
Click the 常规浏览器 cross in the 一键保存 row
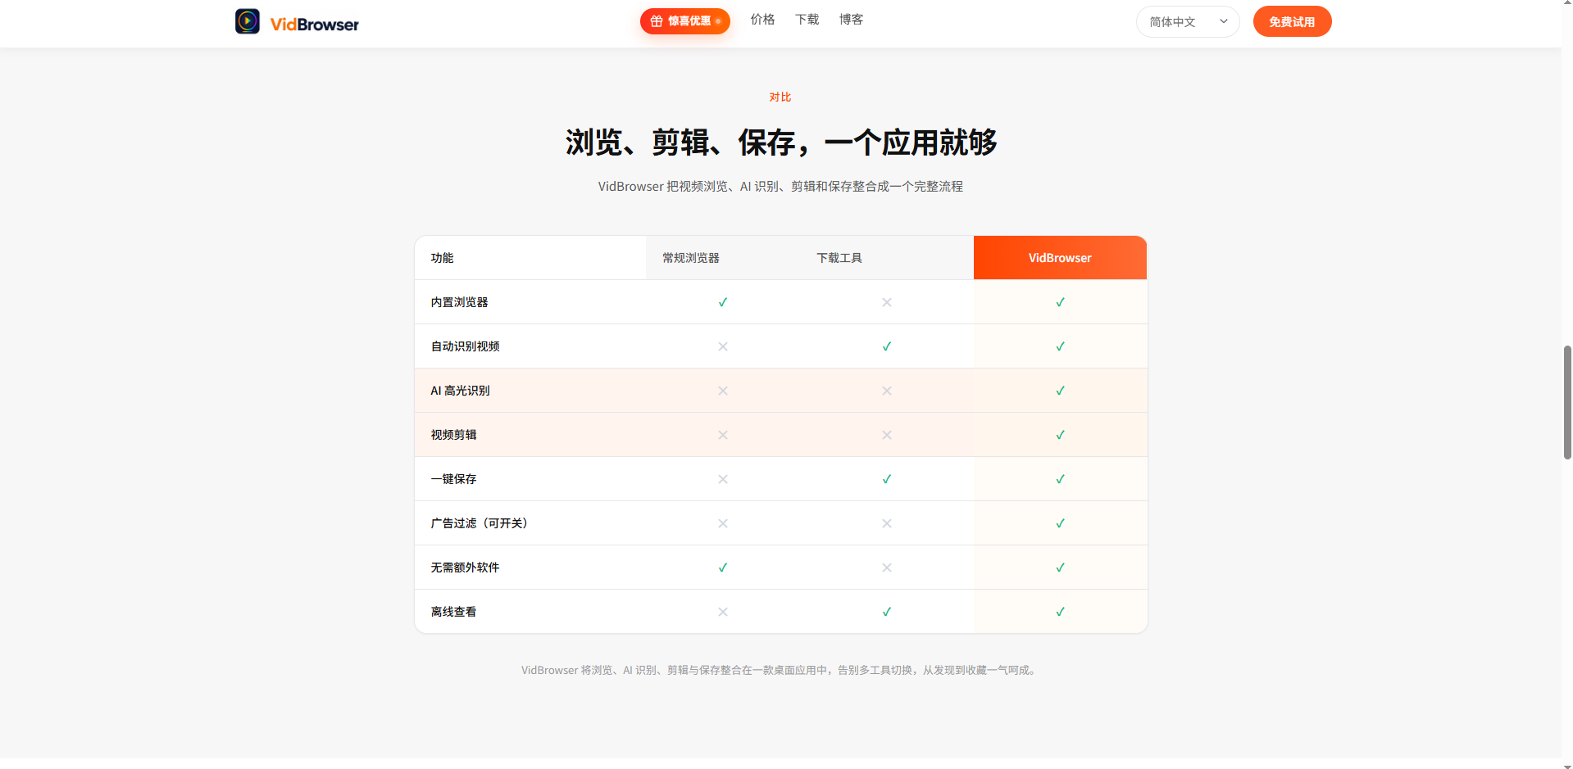[x=723, y=479]
